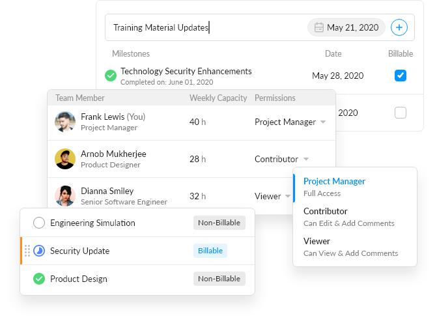
Task: Open Dianna Smiley Viewer permission dropdown
Action: coord(289,196)
